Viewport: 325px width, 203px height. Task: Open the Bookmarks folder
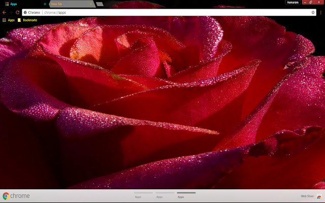pyautogui.click(x=27, y=20)
